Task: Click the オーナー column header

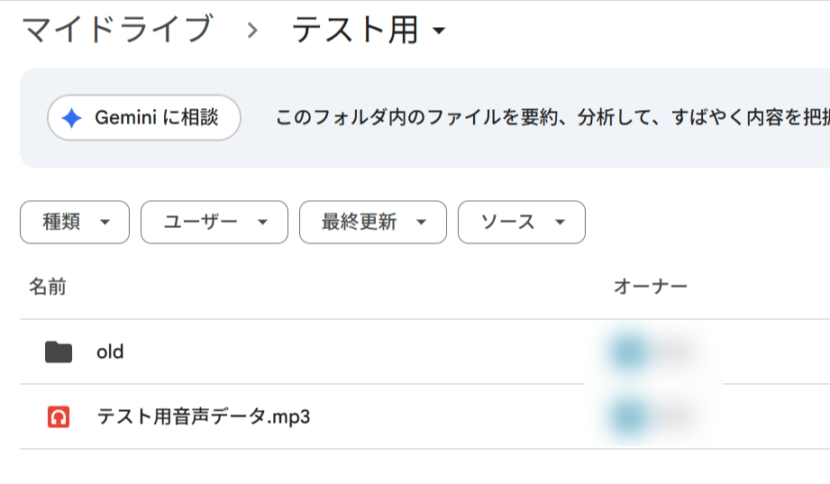Action: (x=651, y=287)
